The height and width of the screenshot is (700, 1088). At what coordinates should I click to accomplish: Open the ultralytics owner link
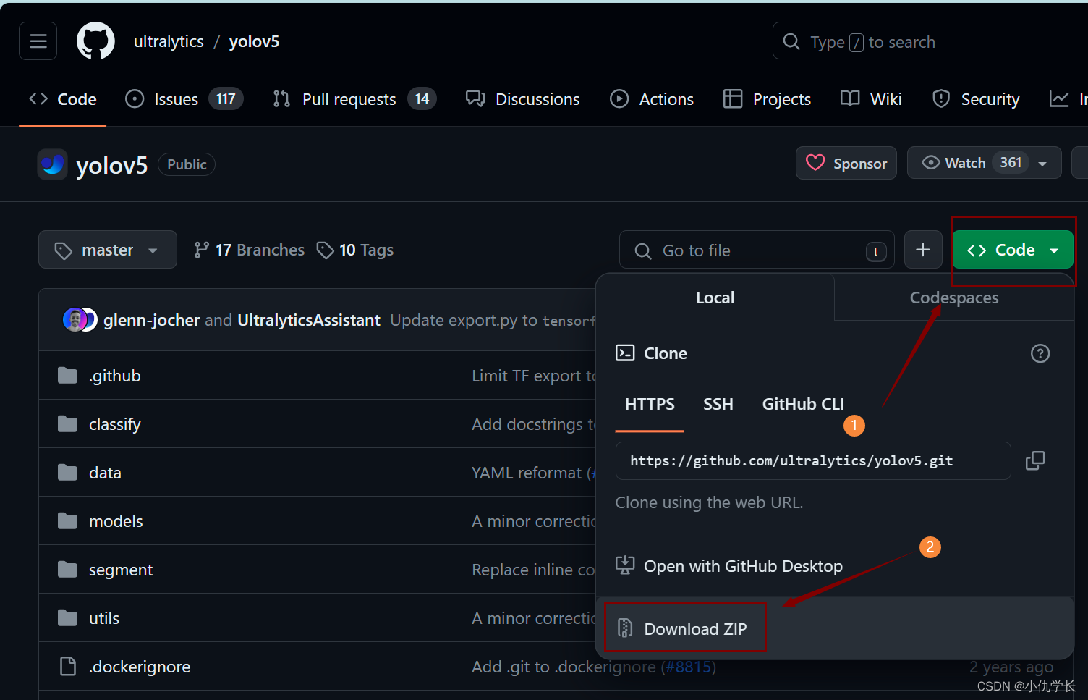pyautogui.click(x=169, y=41)
